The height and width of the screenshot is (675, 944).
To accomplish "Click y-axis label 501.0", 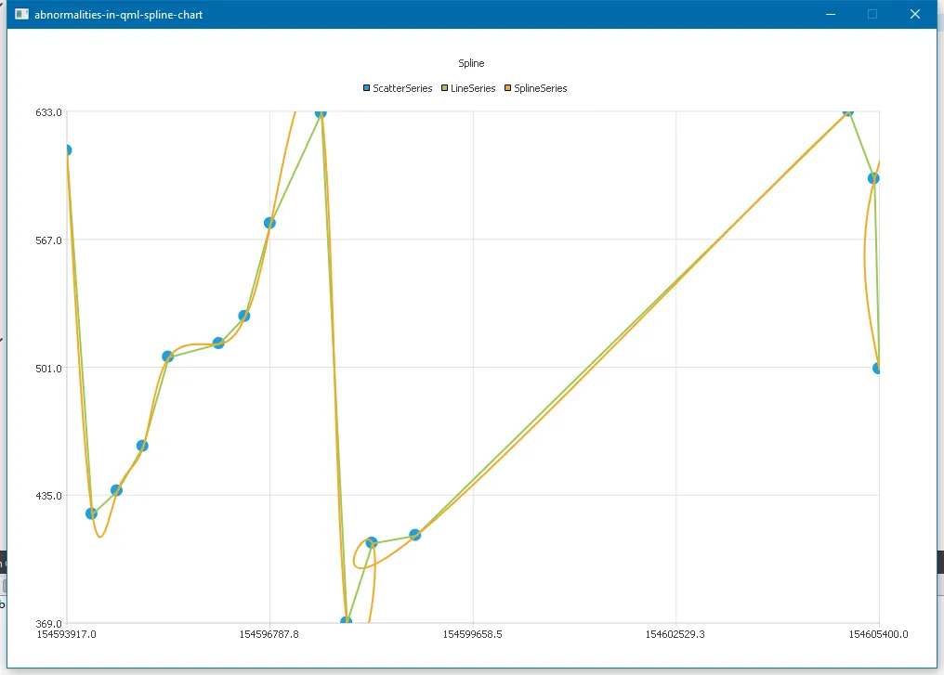I will click(x=48, y=369).
